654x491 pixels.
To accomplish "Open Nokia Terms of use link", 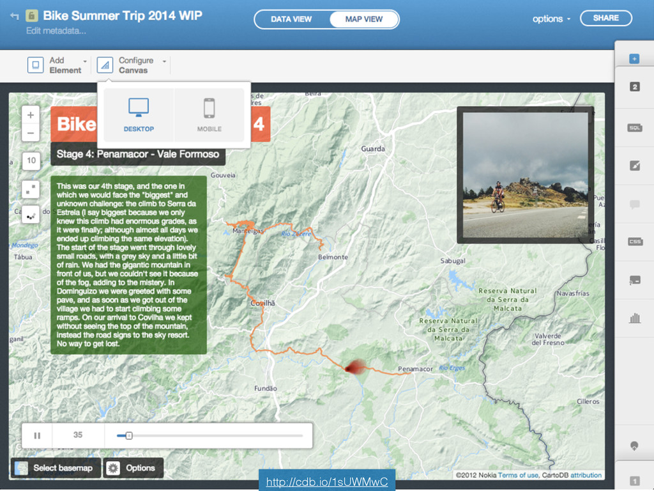I will pyautogui.click(x=518, y=475).
